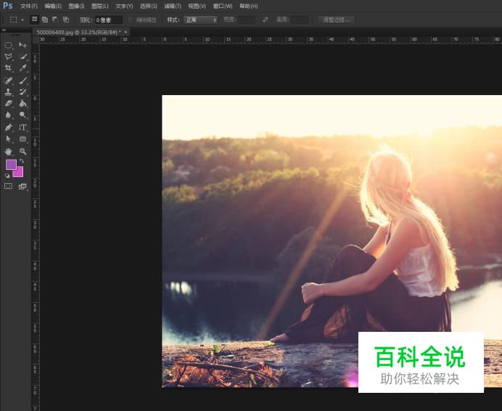Select the Dodge tool
The image size is (502, 411).
[x=22, y=115]
